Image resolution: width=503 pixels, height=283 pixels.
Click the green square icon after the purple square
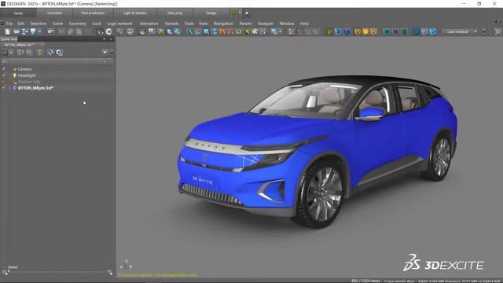(404, 31)
